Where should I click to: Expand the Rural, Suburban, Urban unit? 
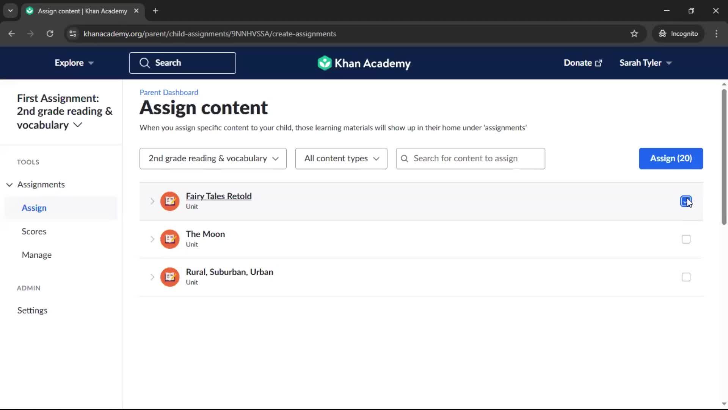tap(152, 277)
